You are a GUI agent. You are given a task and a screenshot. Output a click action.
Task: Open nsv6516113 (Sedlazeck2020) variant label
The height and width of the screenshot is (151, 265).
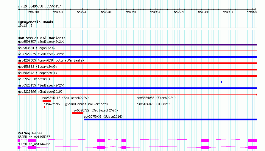(66, 98)
